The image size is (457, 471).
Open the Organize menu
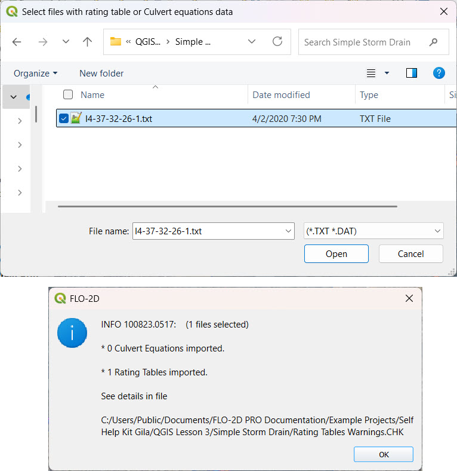[x=36, y=73]
